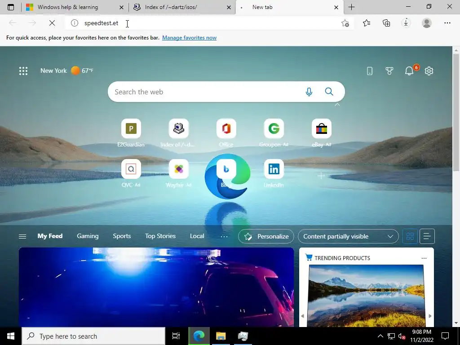The image size is (460, 345).
Task: Open the Collections icon
Action: (x=386, y=23)
